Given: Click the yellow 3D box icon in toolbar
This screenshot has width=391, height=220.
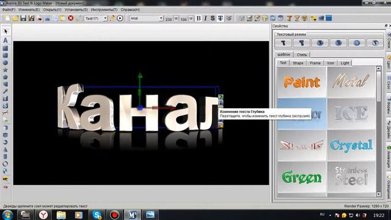Looking at the screenshot, I should tap(265, 18).
